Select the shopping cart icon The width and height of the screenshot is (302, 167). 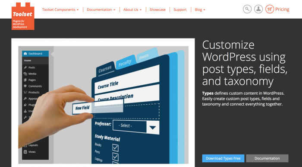click(x=270, y=9)
